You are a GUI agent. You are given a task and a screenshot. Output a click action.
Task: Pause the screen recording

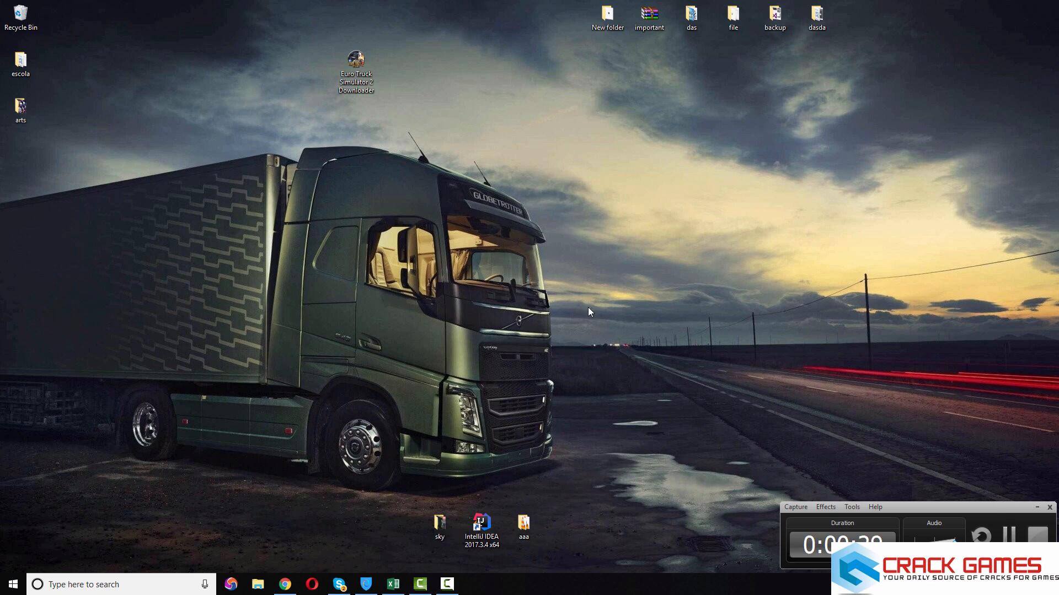(1009, 535)
